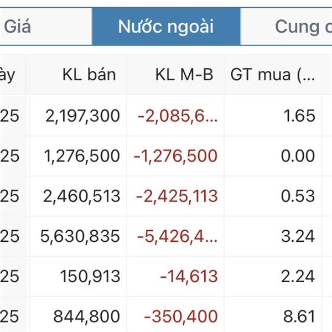Click the -350,400 net volume value

click(x=181, y=317)
